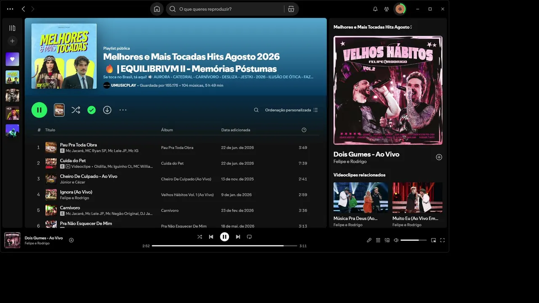Open album 'Velhos Hábitos Vol. 1 (Ao Vivo)'
Viewport: 539px width, 303px height.
187,195
